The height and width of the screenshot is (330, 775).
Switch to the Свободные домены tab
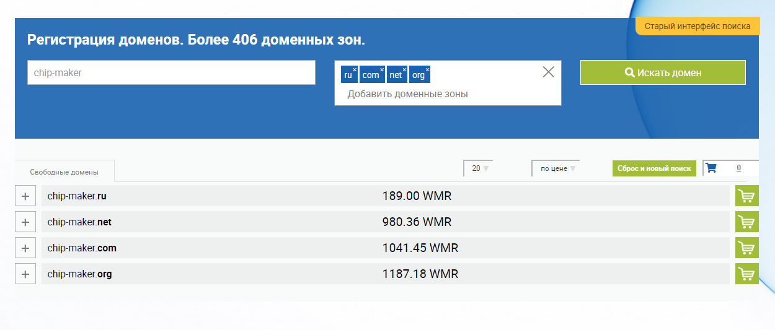pos(64,172)
